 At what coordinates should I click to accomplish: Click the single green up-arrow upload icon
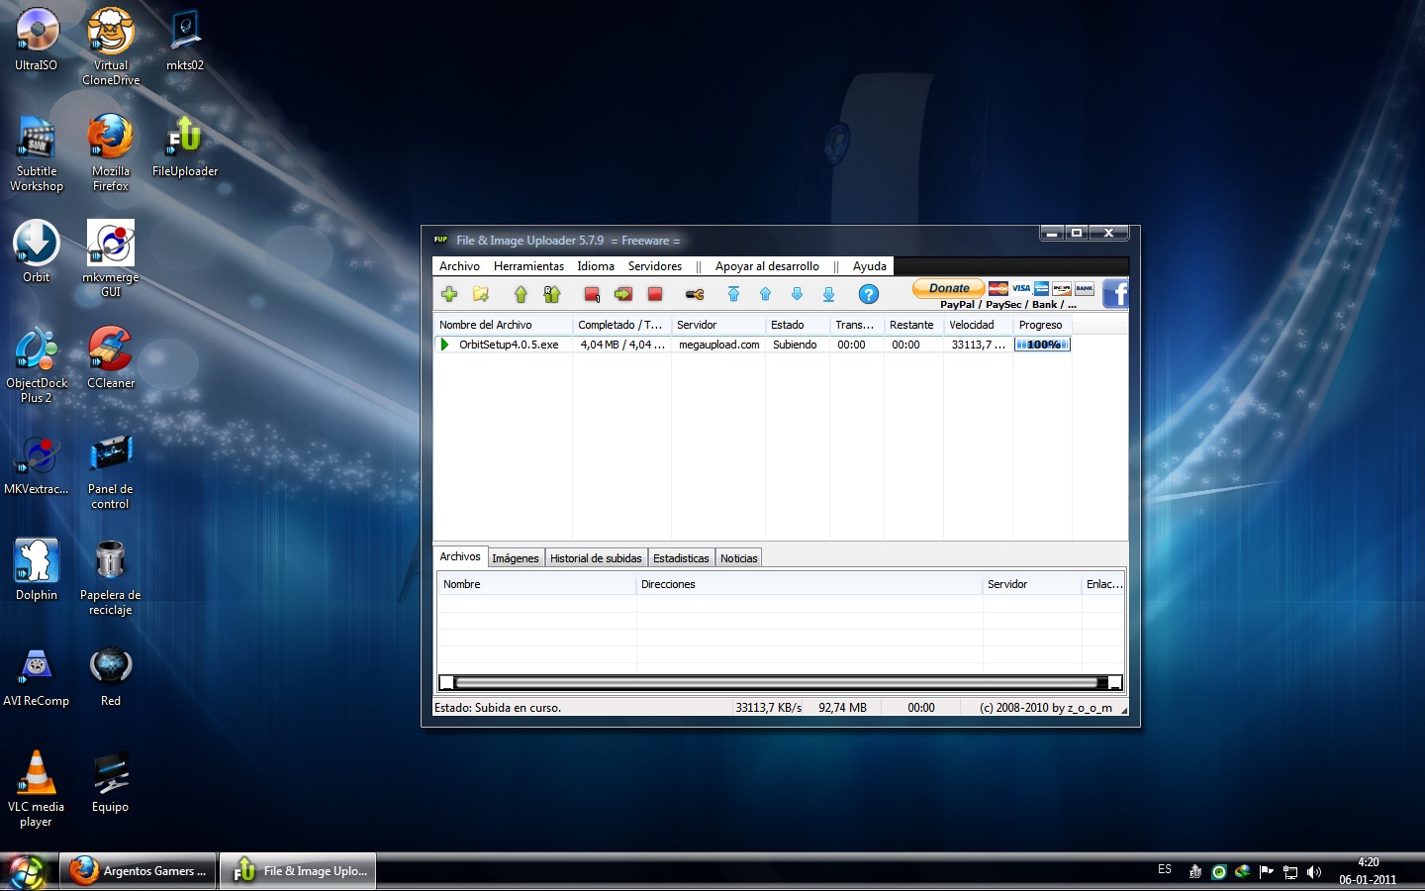(521, 294)
